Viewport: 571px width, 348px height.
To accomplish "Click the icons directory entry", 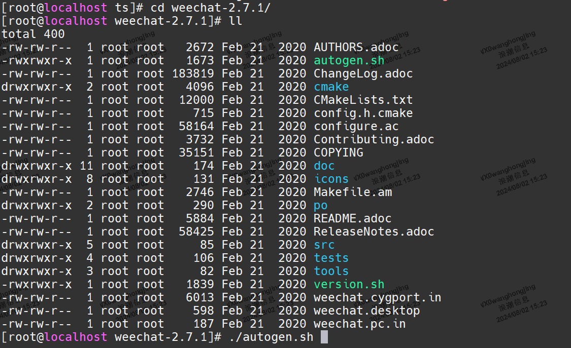I will [x=331, y=178].
